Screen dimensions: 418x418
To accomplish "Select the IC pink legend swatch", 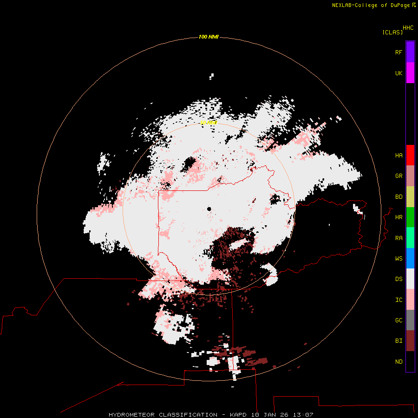I will pyautogui.click(x=410, y=300).
